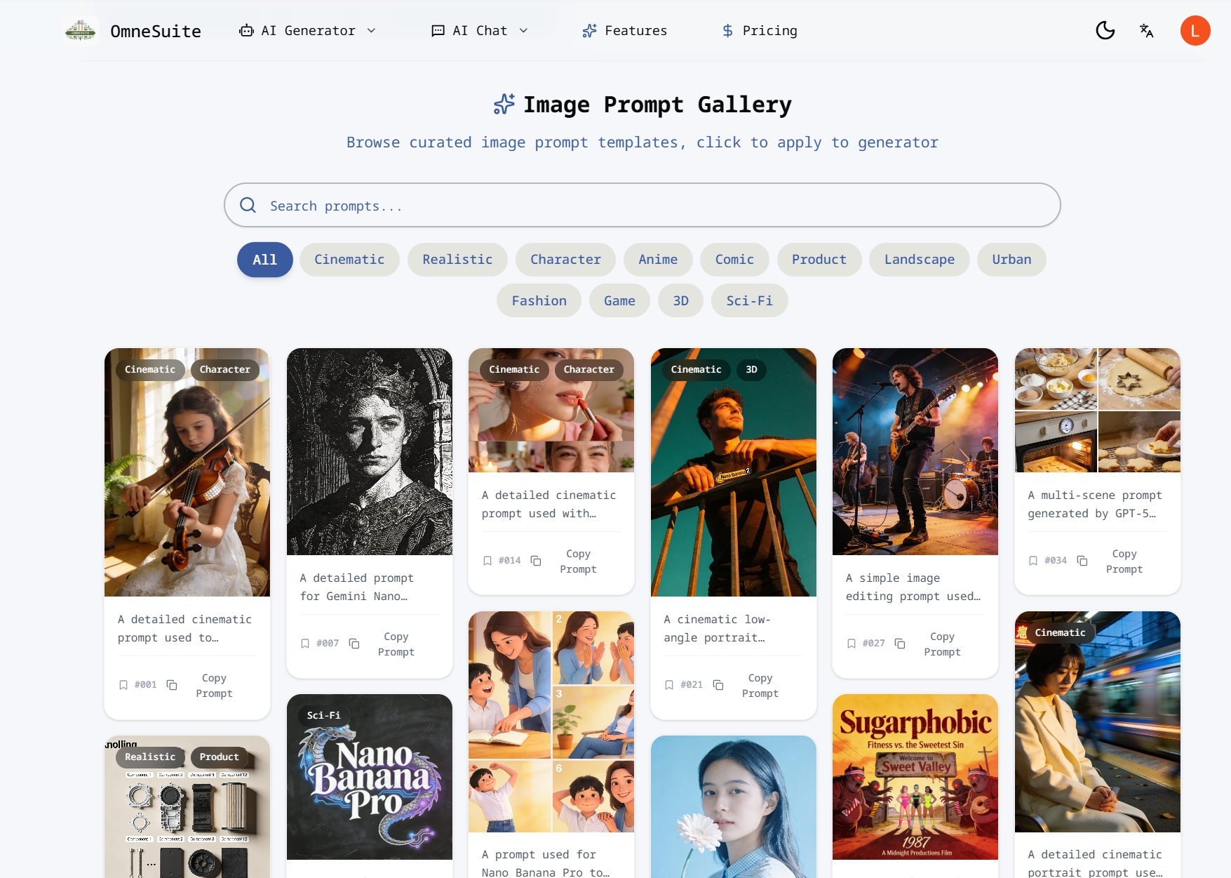
Task: Click the copy icon beside prompt #034
Action: [x=1082, y=561]
